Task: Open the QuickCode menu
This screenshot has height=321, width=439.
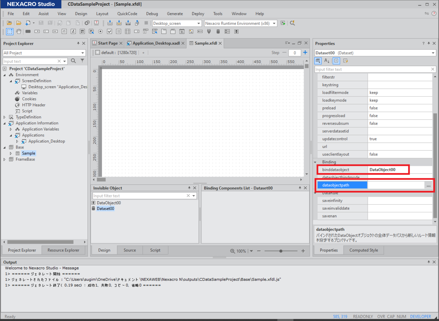Action: 127,14
